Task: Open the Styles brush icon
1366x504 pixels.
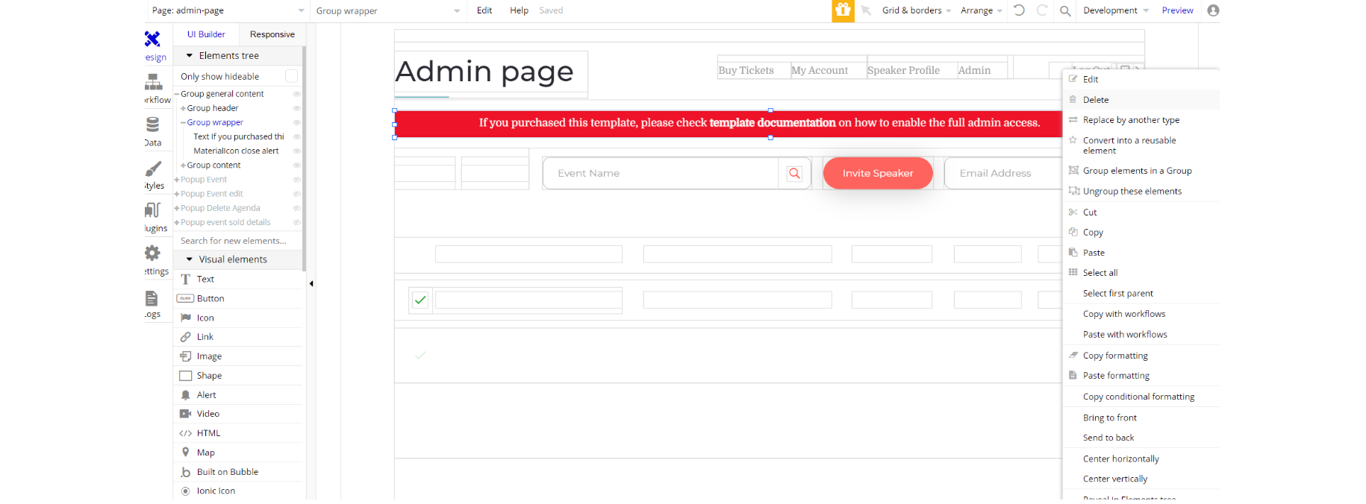Action: pos(153,168)
